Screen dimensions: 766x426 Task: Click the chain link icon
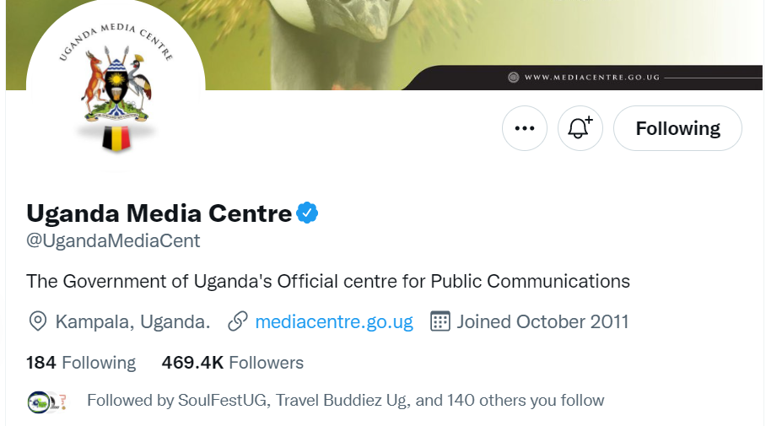(x=238, y=321)
